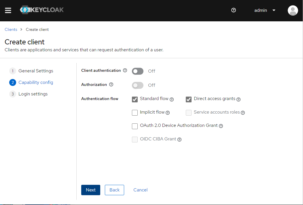Show help for OAuth 2.0 Device Authorization Grant

[221, 126]
